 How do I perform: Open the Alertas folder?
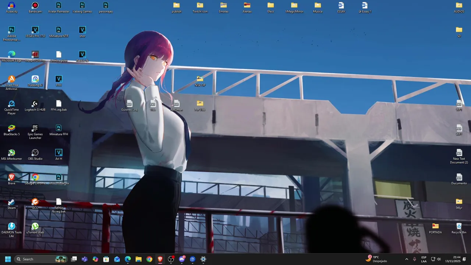pos(247,7)
